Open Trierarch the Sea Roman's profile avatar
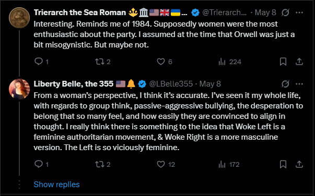Image resolution: width=315 pixels, height=196 pixels. (x=19, y=18)
